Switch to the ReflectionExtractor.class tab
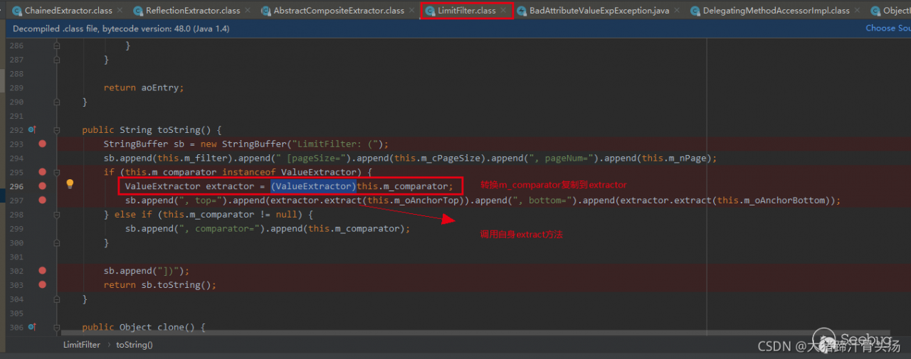 click(x=193, y=11)
